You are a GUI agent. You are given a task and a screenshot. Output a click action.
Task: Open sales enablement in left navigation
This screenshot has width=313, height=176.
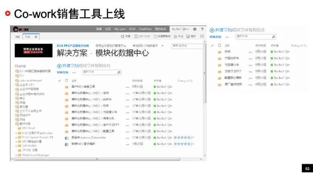[x=31, y=81]
